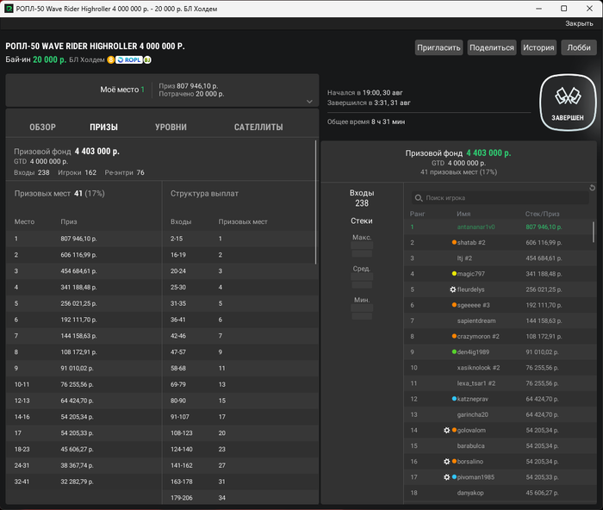The height and width of the screenshot is (510, 603).
Task: Click the gear icon next to fleurdelys
Action: [453, 289]
